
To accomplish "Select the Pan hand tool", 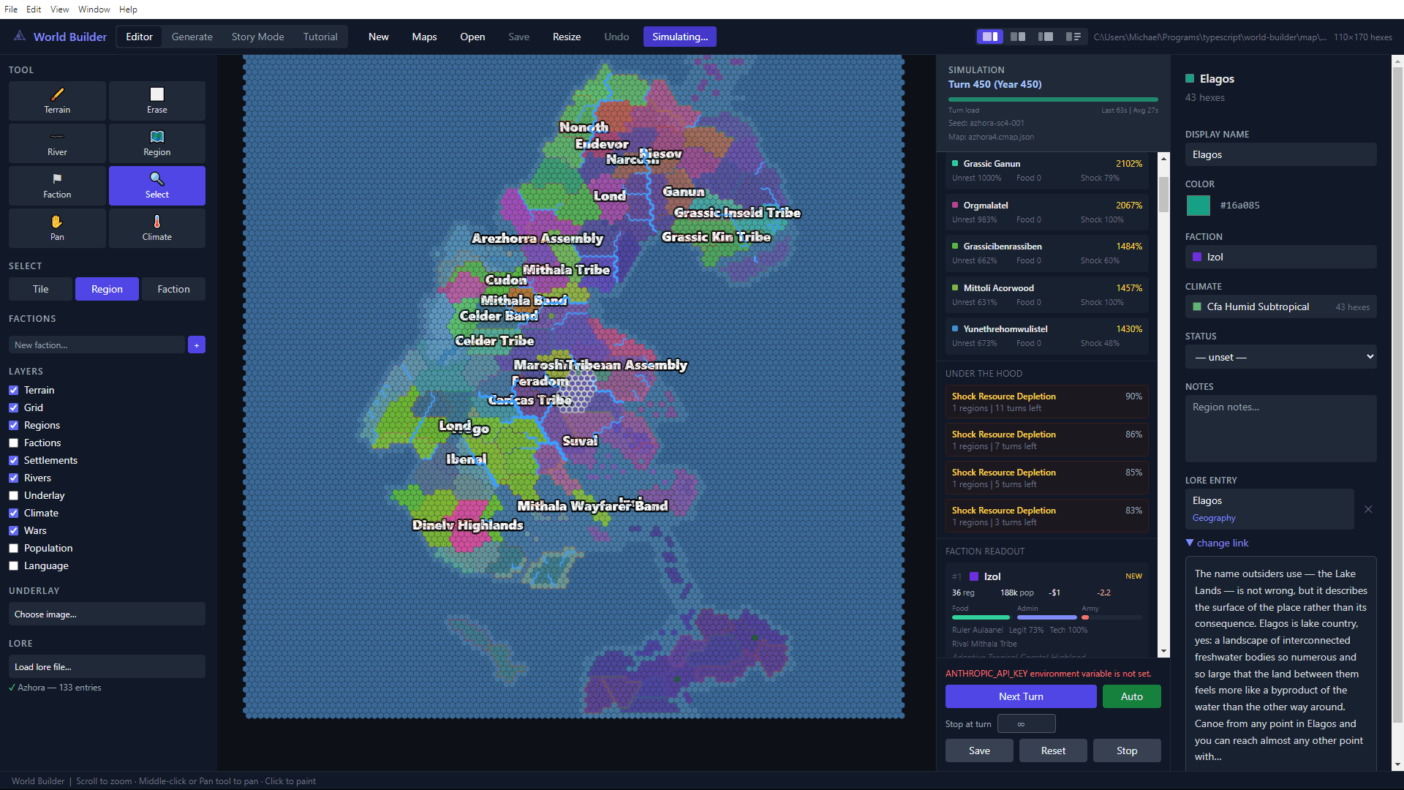I will tap(57, 228).
